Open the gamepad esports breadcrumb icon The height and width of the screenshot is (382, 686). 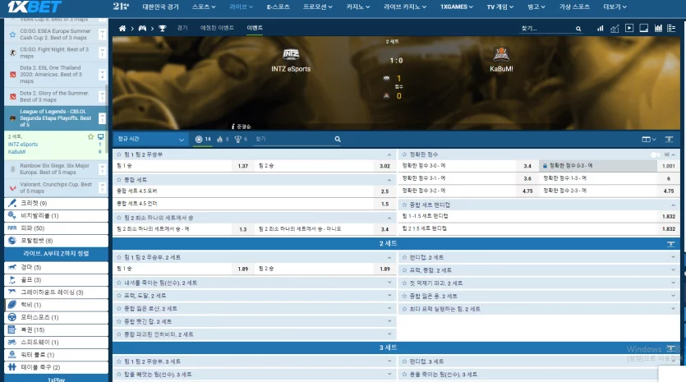tap(142, 29)
